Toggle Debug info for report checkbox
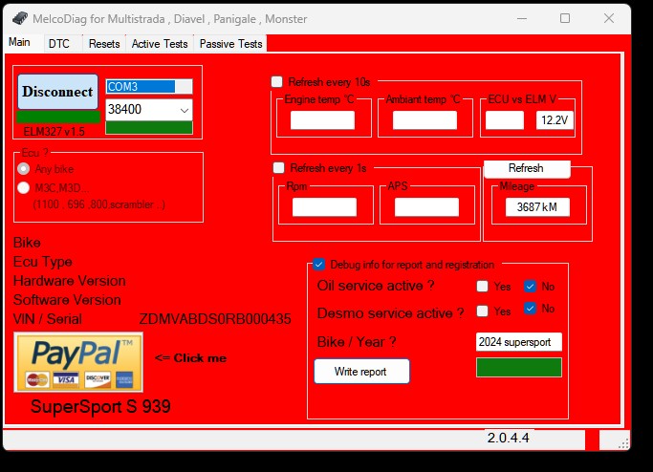The width and height of the screenshot is (653, 472). (x=319, y=265)
